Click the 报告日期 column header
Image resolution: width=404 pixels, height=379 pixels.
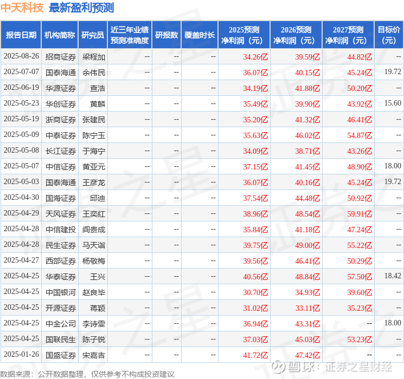click(21, 35)
